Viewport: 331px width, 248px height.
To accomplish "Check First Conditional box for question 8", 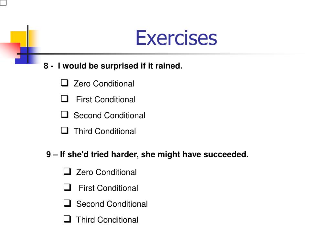I will coord(65,99).
